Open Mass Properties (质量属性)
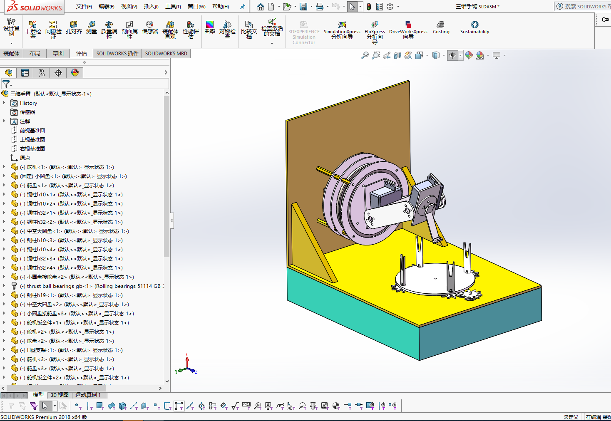 tap(109, 30)
